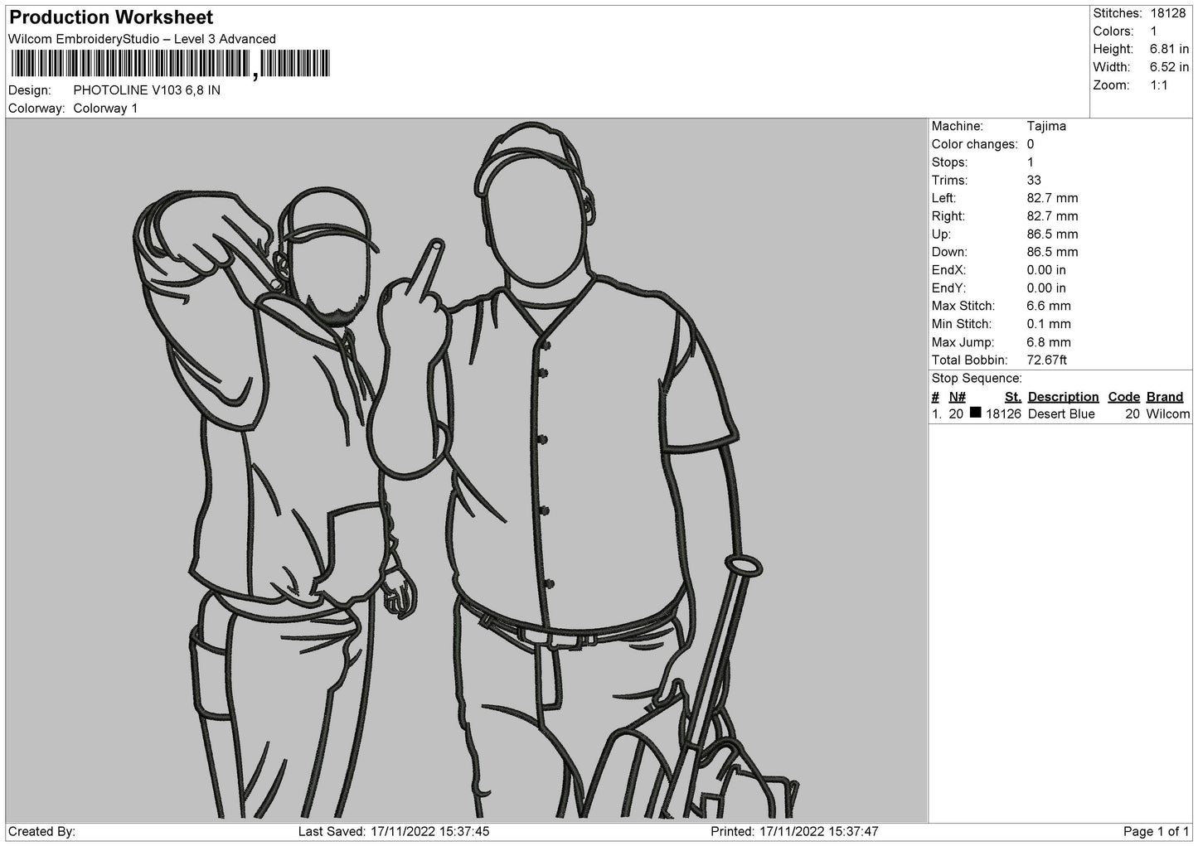Click the Total Bobbin value 72.67ft
Image resolution: width=1198 pixels, height=846 pixels.
click(x=1047, y=360)
